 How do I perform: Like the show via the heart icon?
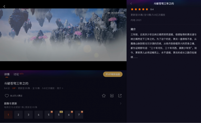tap(7, 96)
